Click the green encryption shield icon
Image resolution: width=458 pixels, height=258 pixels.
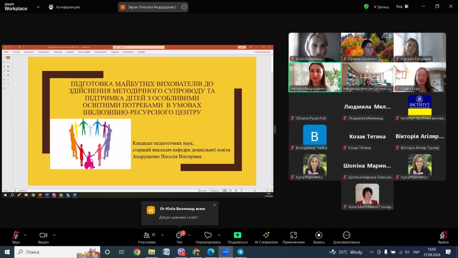click(366, 6)
